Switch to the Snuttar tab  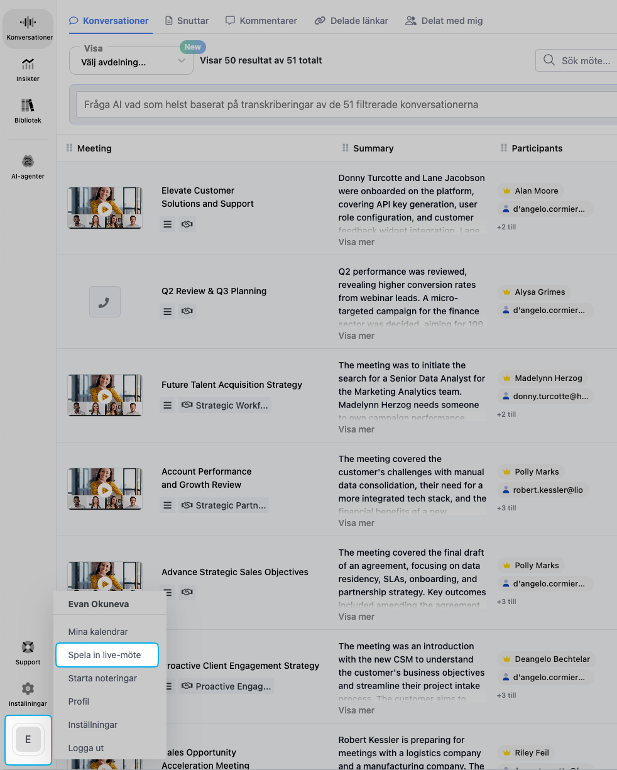186,21
